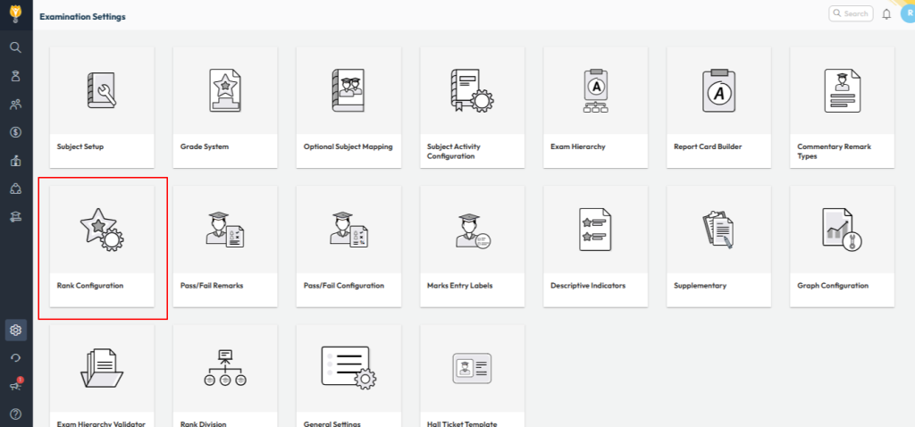Viewport: 915px width, 427px height.
Task: Open the Exam Hierarchy tile
Action: [x=595, y=106]
